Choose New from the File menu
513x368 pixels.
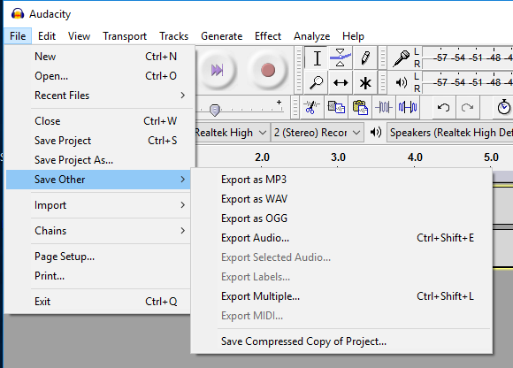98,57
